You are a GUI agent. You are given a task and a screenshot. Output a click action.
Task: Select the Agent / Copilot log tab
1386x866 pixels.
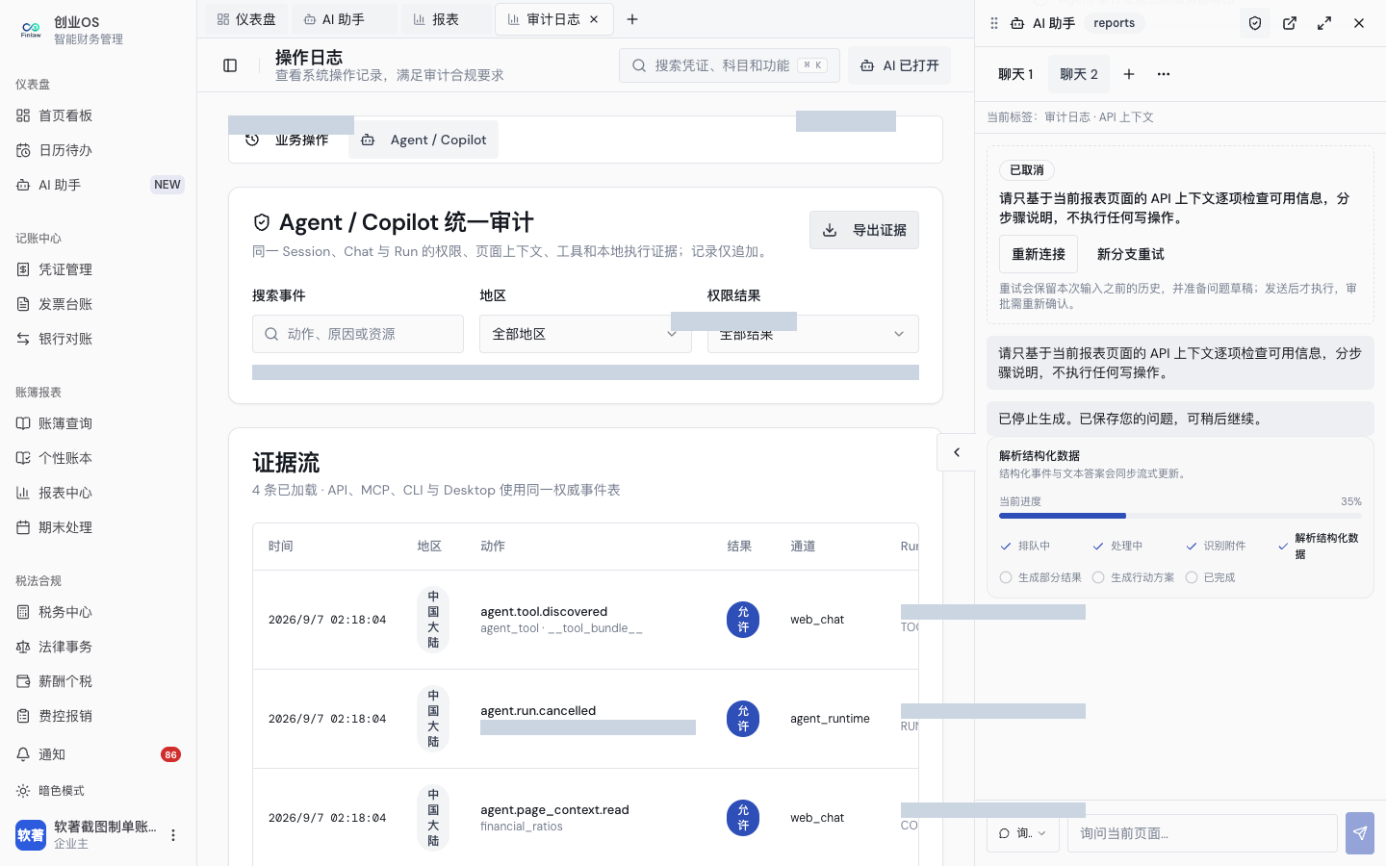click(x=423, y=140)
